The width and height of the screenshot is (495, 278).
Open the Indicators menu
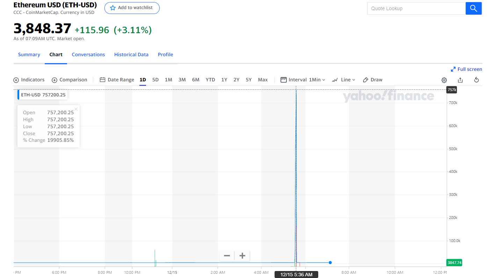tap(29, 80)
